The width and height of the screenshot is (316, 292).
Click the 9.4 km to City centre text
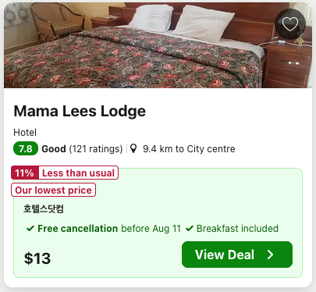(189, 149)
